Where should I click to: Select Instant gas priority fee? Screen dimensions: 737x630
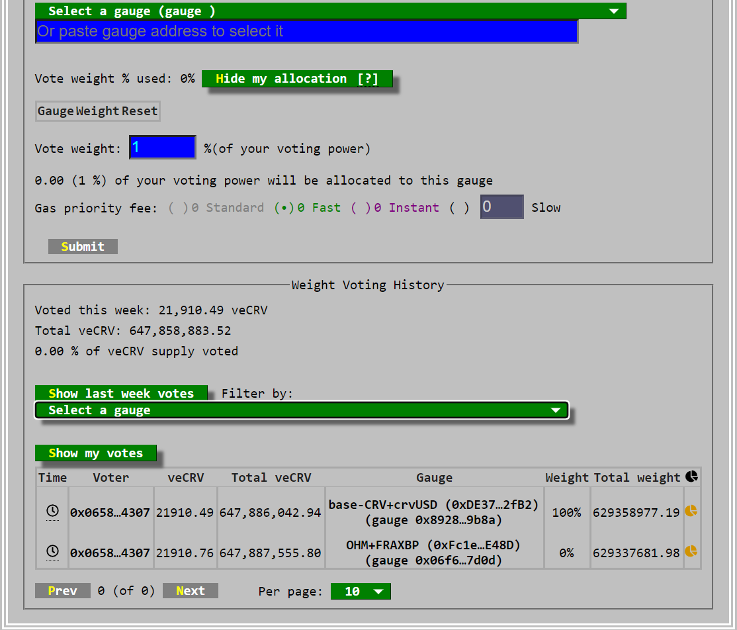pyautogui.click(x=361, y=208)
